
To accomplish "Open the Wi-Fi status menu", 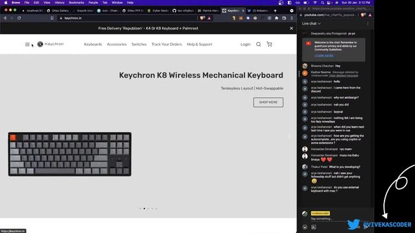I will 315,3.
